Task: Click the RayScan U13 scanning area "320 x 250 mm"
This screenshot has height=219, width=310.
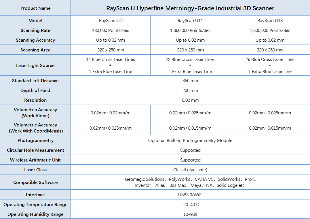Action: 270,50
